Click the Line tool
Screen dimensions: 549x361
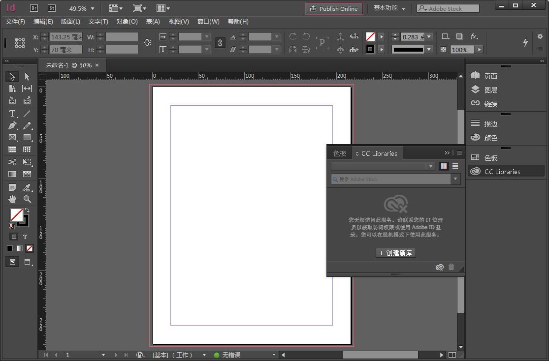[27, 114]
